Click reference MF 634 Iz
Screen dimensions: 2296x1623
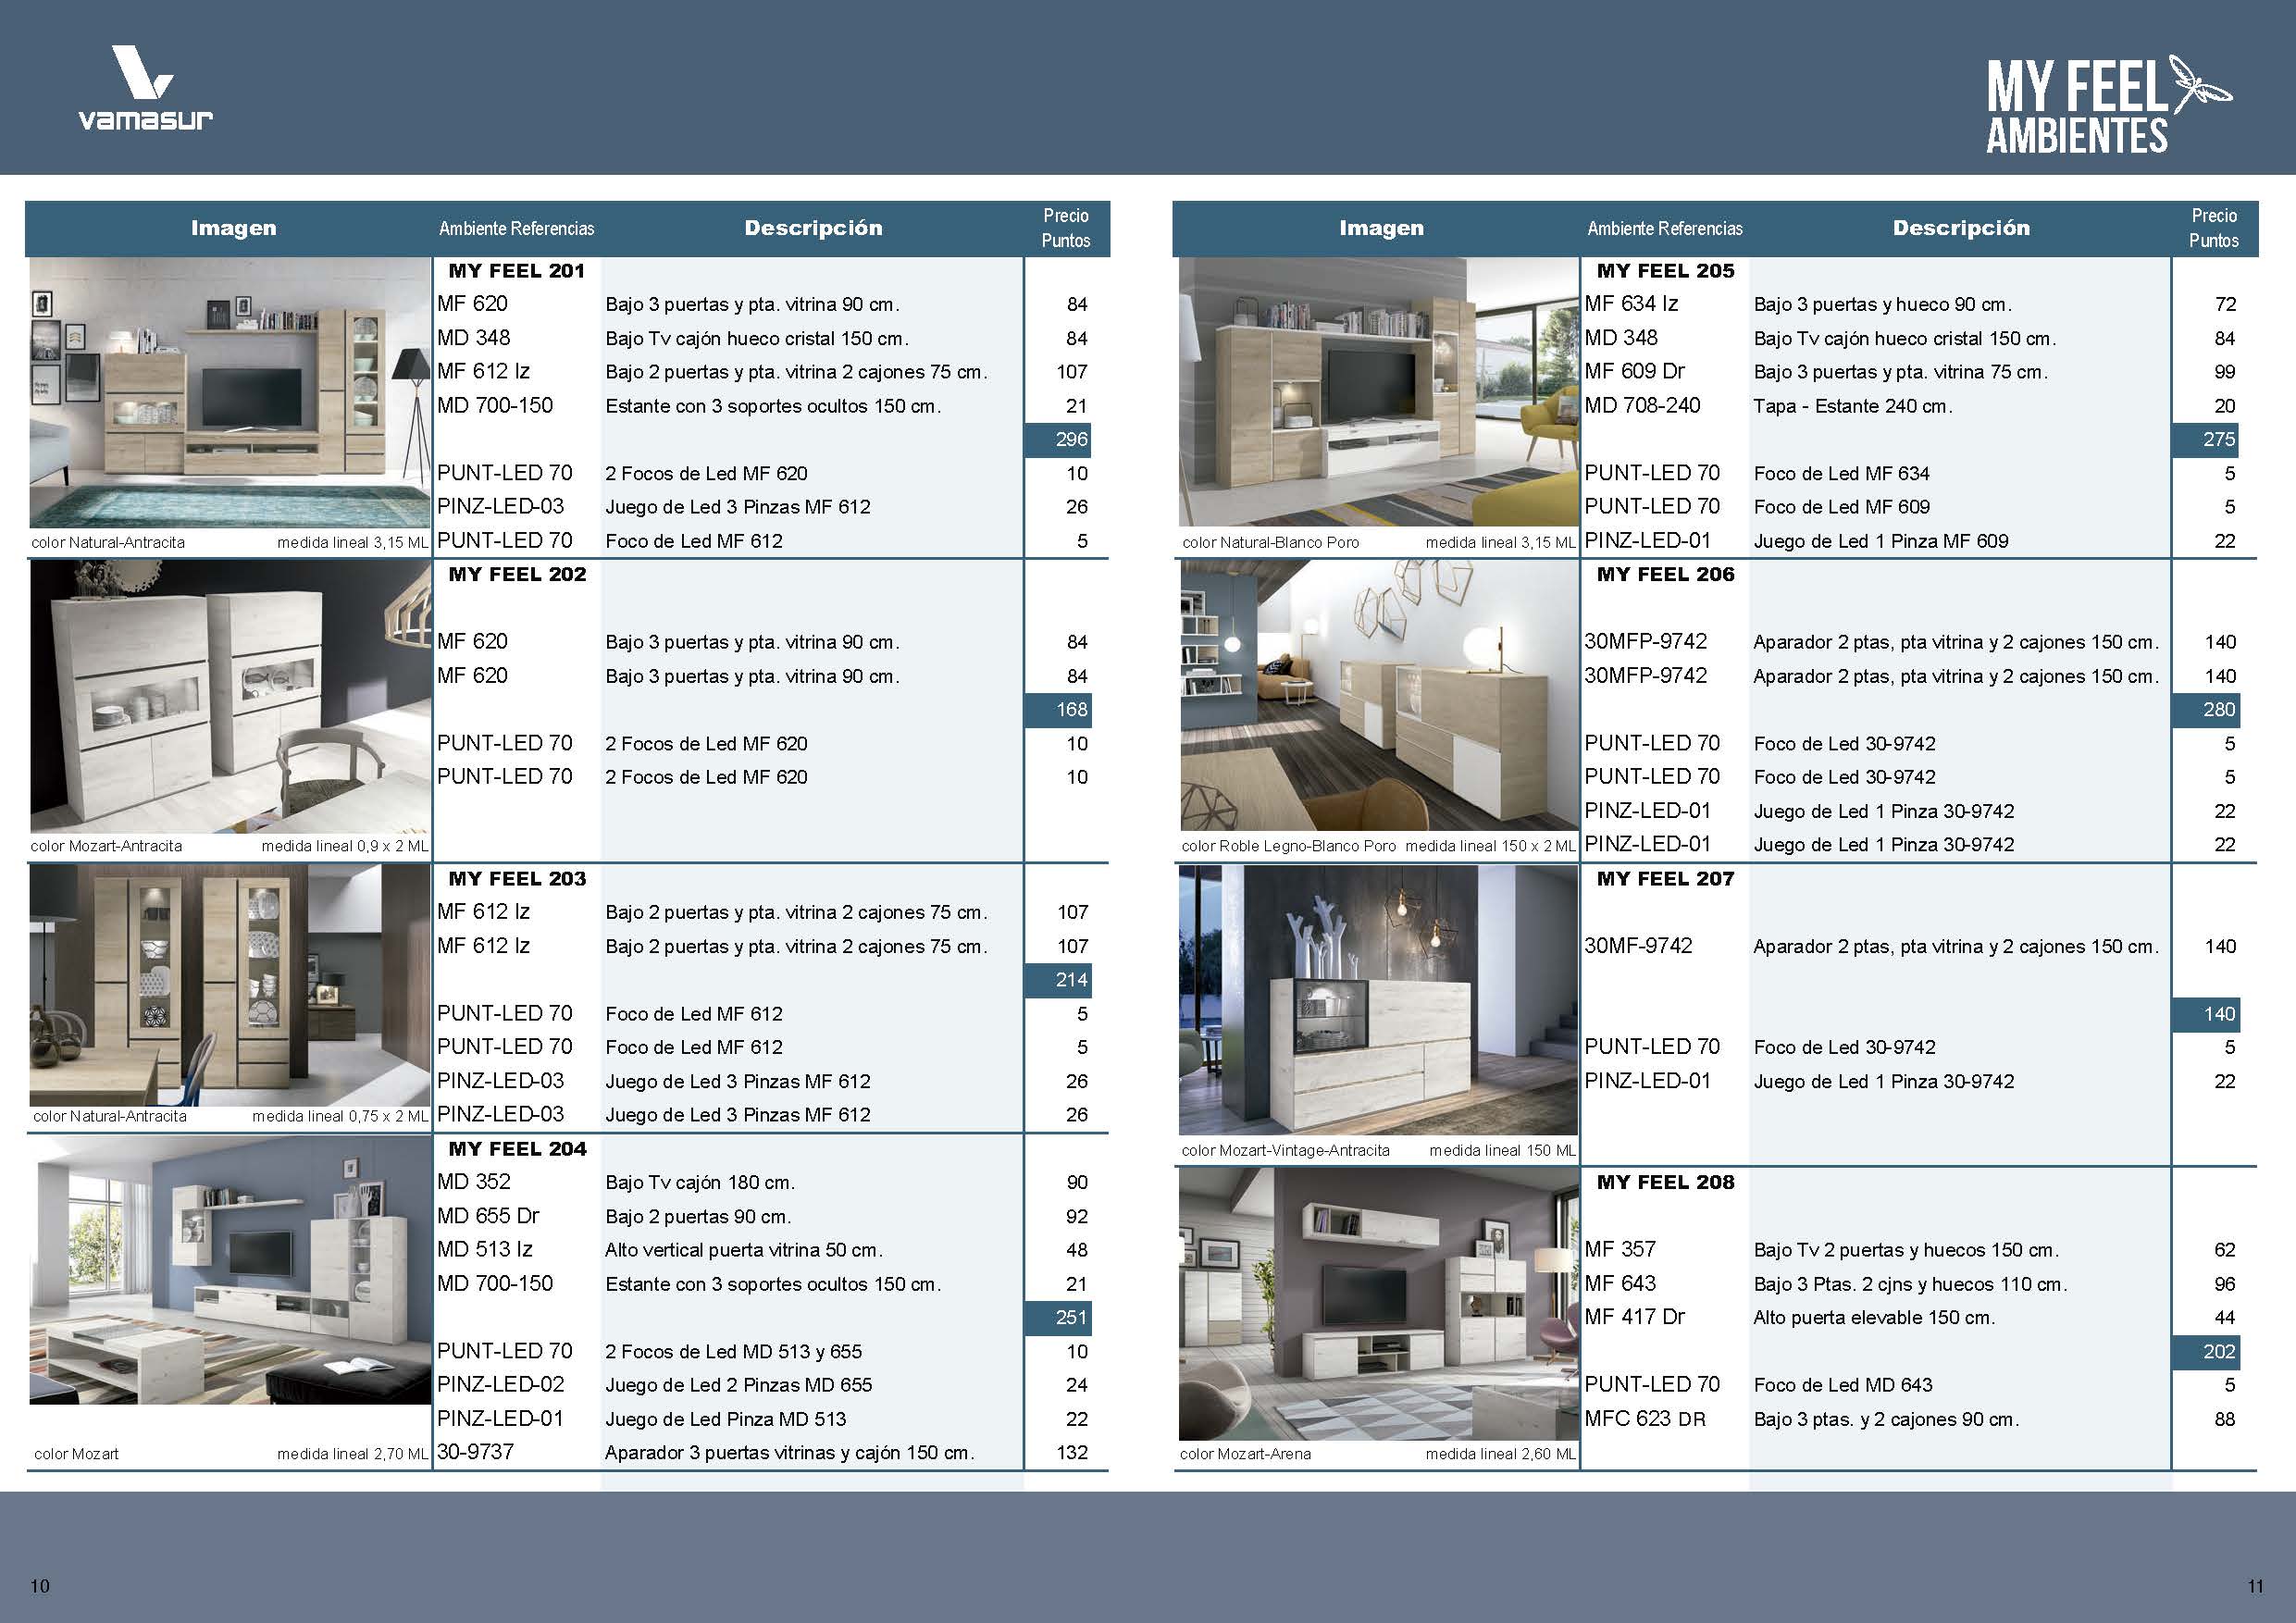(1631, 304)
